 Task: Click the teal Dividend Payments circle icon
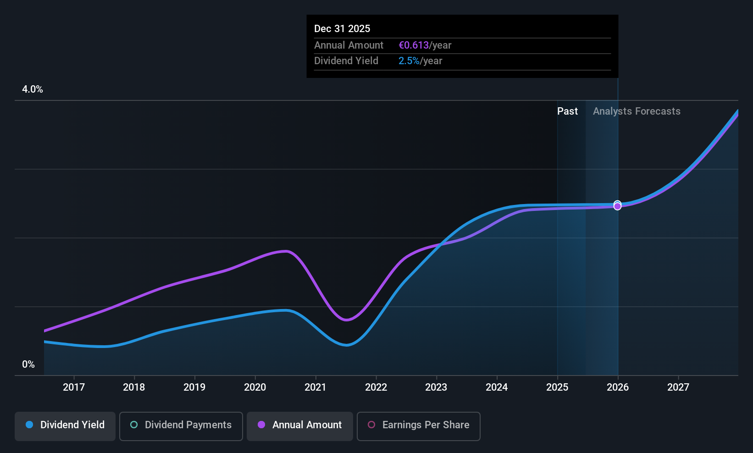coord(134,425)
